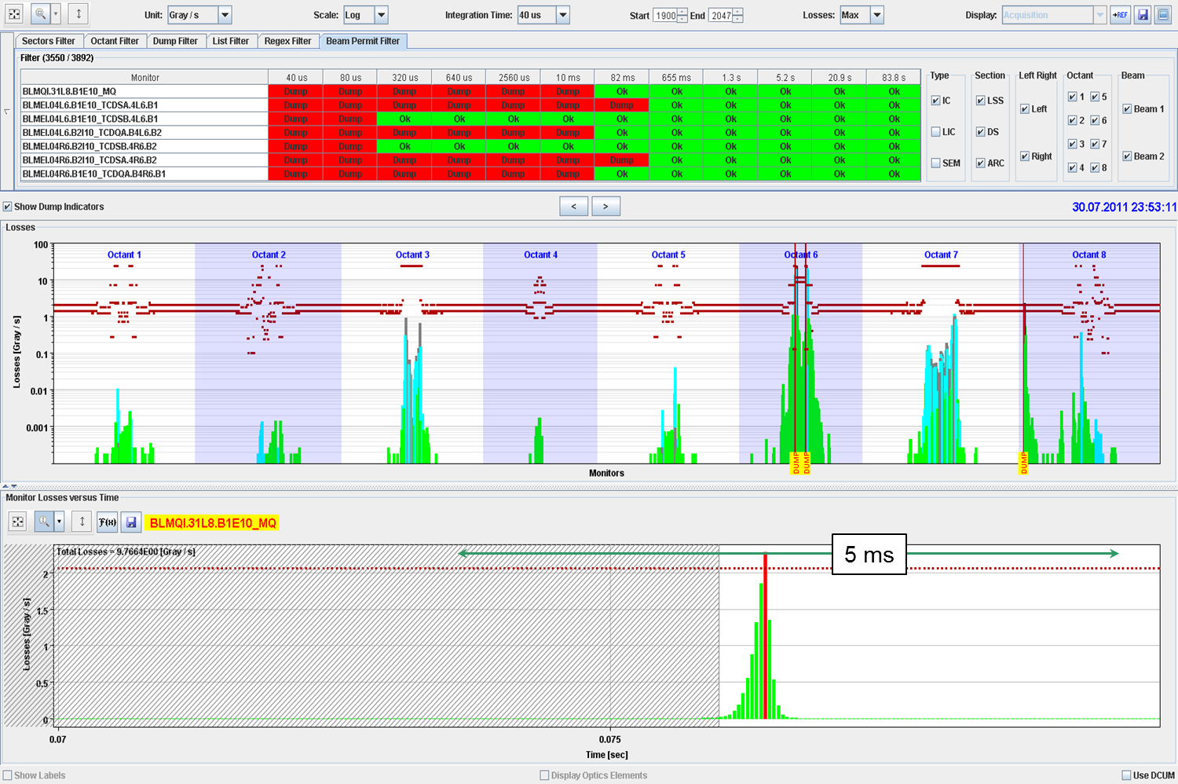Open the Losses Max dropdown
Image resolution: width=1178 pixels, height=784 pixels.
(877, 15)
